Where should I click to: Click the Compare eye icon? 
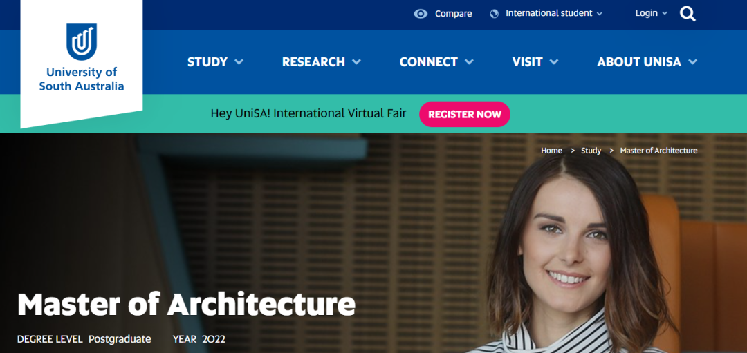[421, 14]
